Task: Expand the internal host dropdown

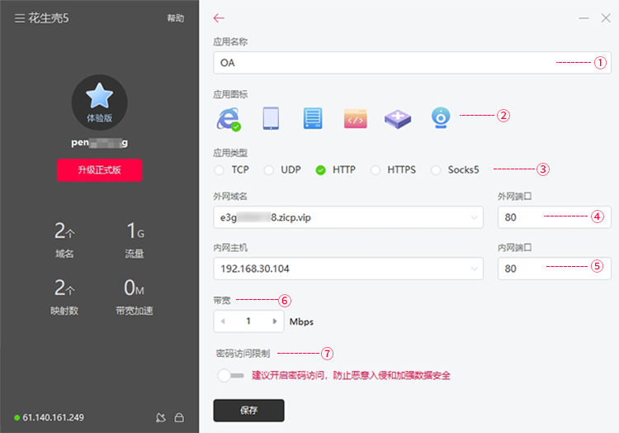Action: click(474, 269)
